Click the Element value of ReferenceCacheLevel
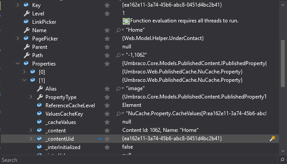The image size is (287, 164). [132, 105]
